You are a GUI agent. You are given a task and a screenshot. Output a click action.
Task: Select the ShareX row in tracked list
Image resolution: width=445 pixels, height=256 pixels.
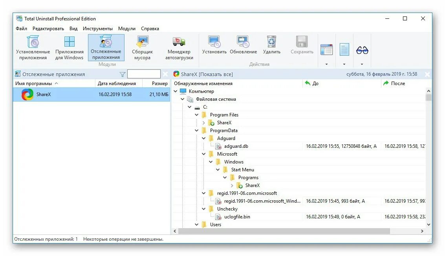[92, 94]
